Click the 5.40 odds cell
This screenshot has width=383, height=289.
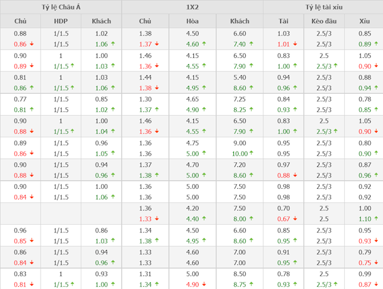point(239,77)
